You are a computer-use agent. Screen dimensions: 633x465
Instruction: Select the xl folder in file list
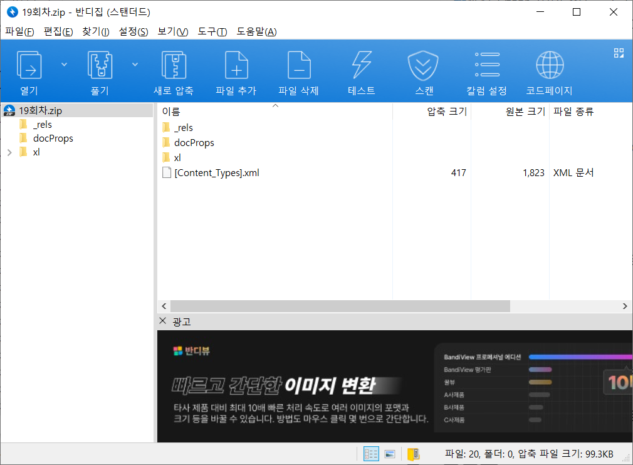click(177, 158)
